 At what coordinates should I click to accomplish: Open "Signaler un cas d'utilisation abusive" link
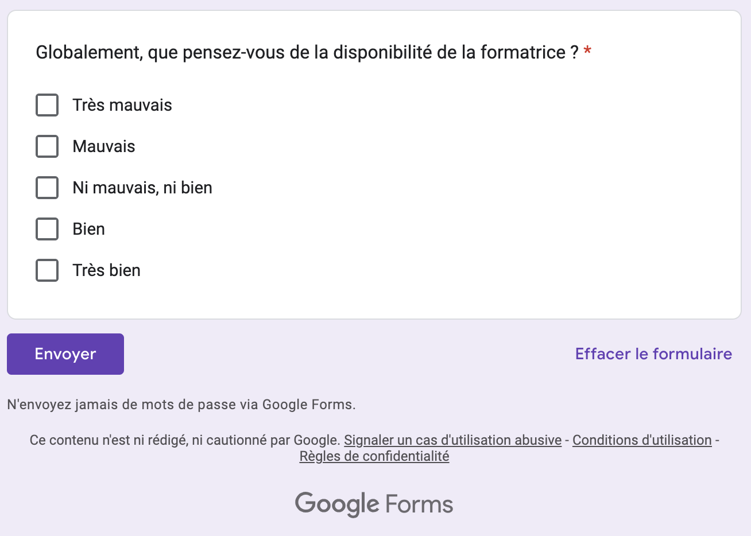point(452,440)
